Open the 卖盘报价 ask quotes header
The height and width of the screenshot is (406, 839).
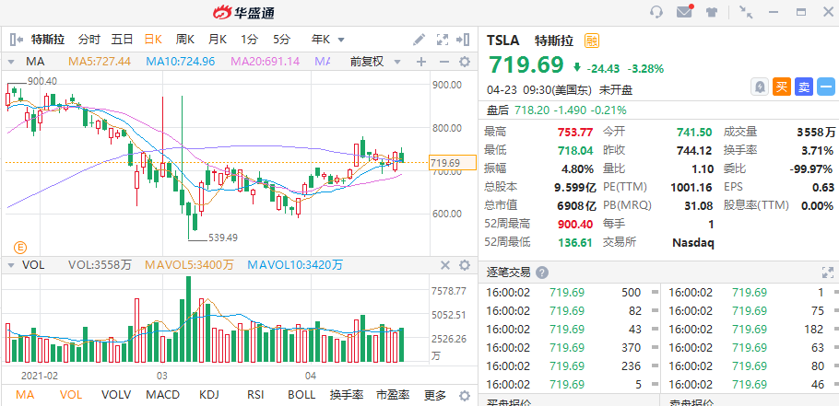(691, 401)
